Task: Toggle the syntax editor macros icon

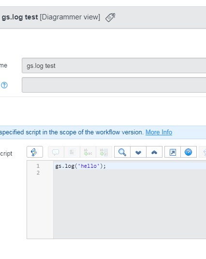Action: pyautogui.click(x=35, y=152)
